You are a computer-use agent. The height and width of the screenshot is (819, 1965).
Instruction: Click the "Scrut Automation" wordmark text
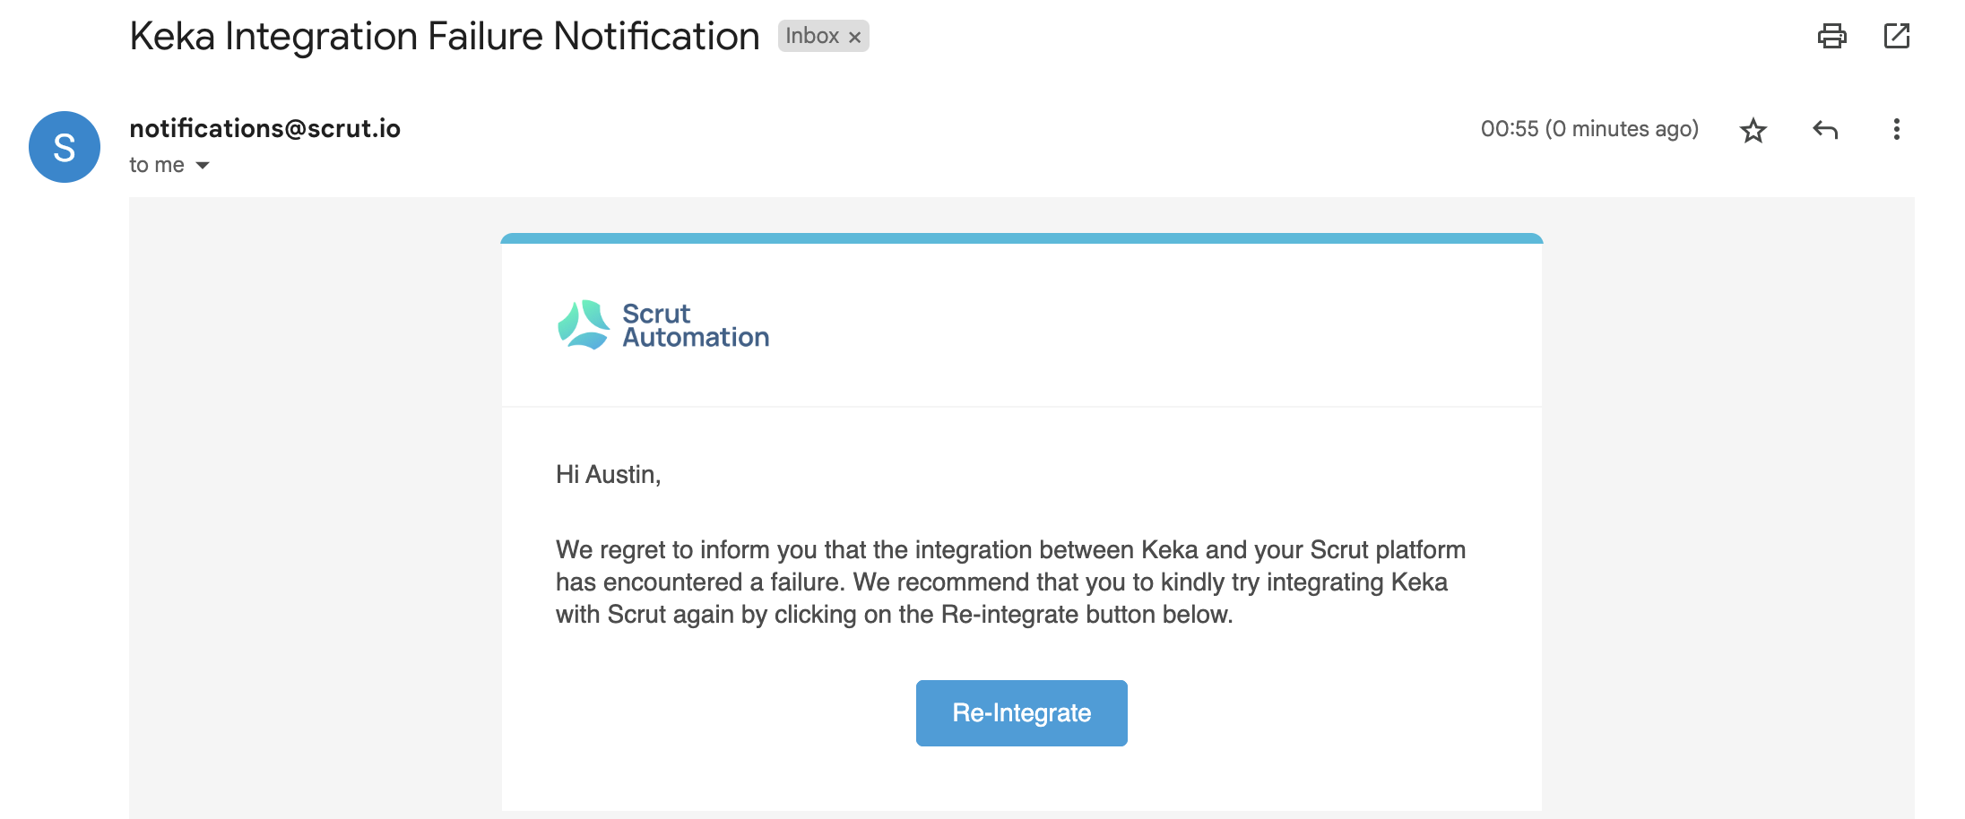696,325
